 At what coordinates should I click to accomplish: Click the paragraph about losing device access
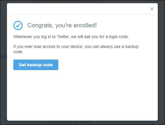tap(76, 49)
